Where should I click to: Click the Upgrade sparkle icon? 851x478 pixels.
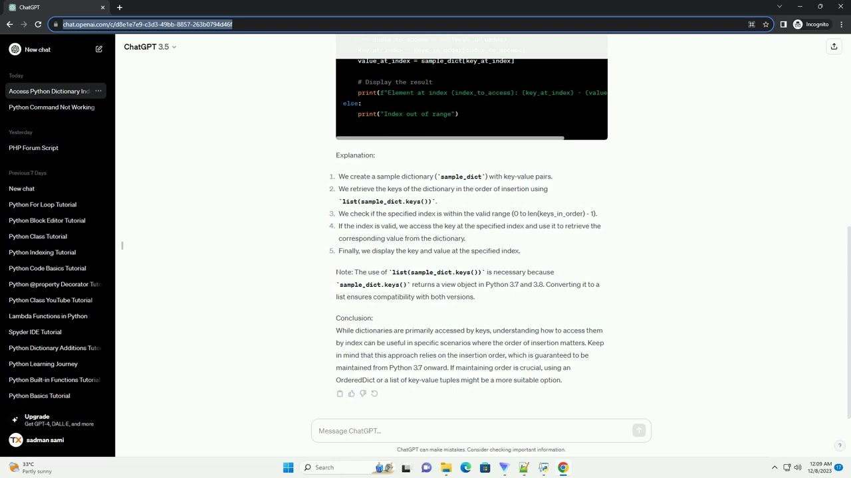click(15, 420)
